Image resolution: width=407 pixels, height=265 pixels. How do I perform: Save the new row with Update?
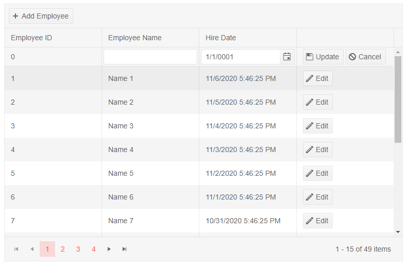(323, 57)
